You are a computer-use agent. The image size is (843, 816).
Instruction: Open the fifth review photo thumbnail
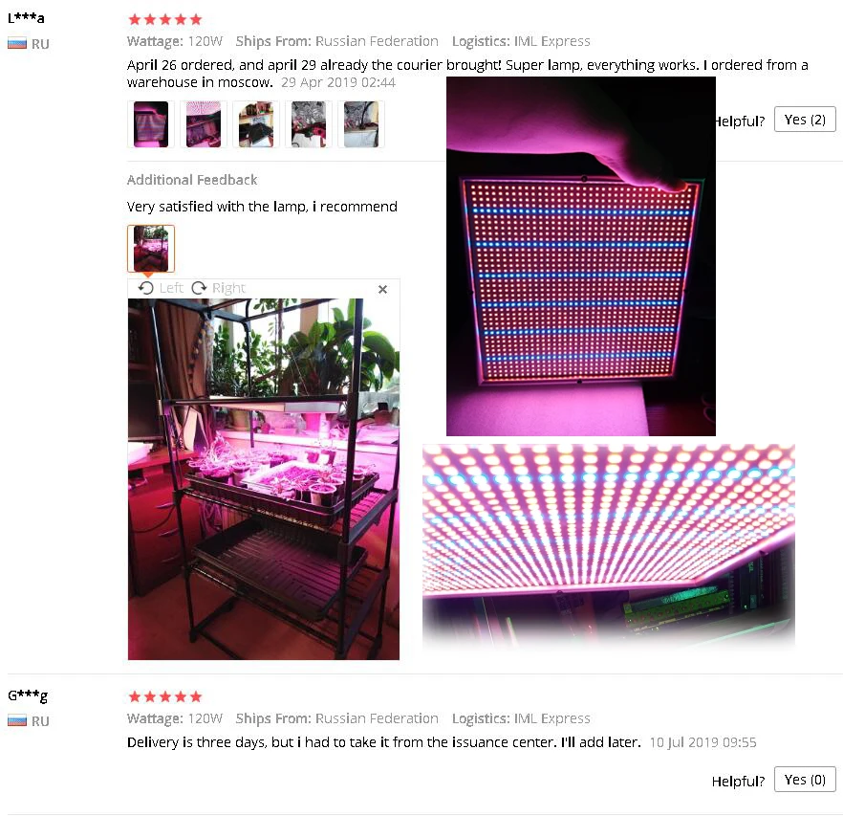coord(360,124)
